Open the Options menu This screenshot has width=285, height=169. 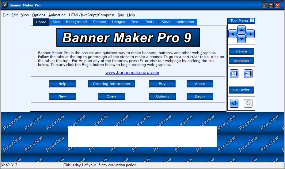click(39, 15)
